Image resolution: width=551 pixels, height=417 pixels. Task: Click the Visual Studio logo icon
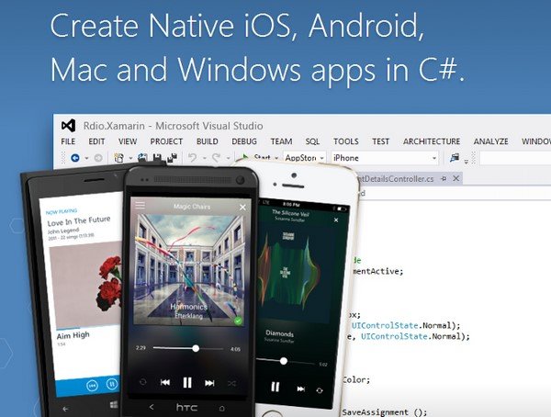pos(68,126)
